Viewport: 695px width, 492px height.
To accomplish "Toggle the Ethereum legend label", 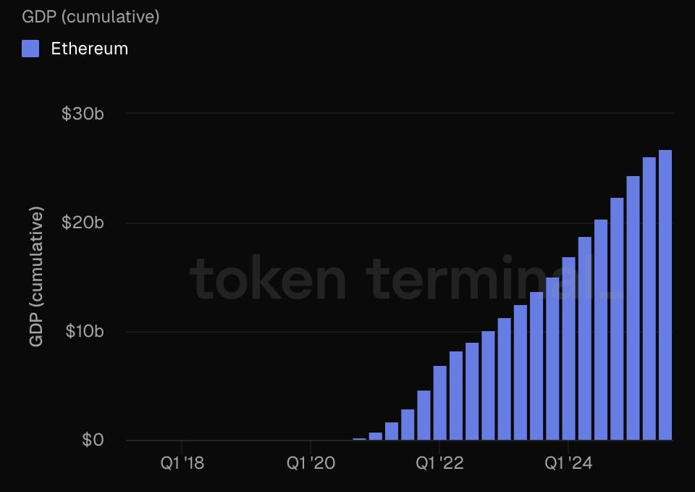I will (90, 49).
